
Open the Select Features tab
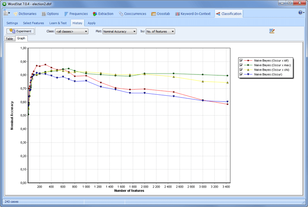pyautogui.click(x=33, y=23)
